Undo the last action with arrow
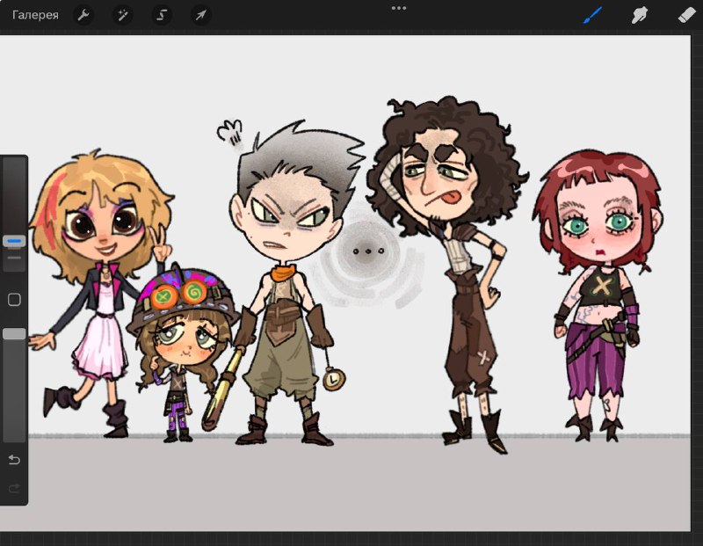Screen dimensions: 703x546 click(x=14, y=460)
